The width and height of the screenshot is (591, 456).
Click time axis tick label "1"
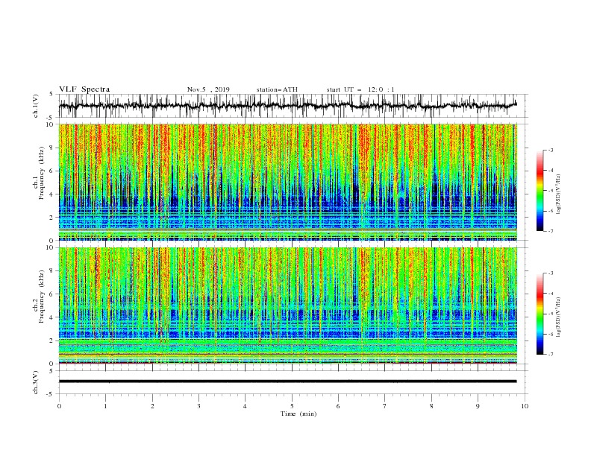(x=105, y=406)
